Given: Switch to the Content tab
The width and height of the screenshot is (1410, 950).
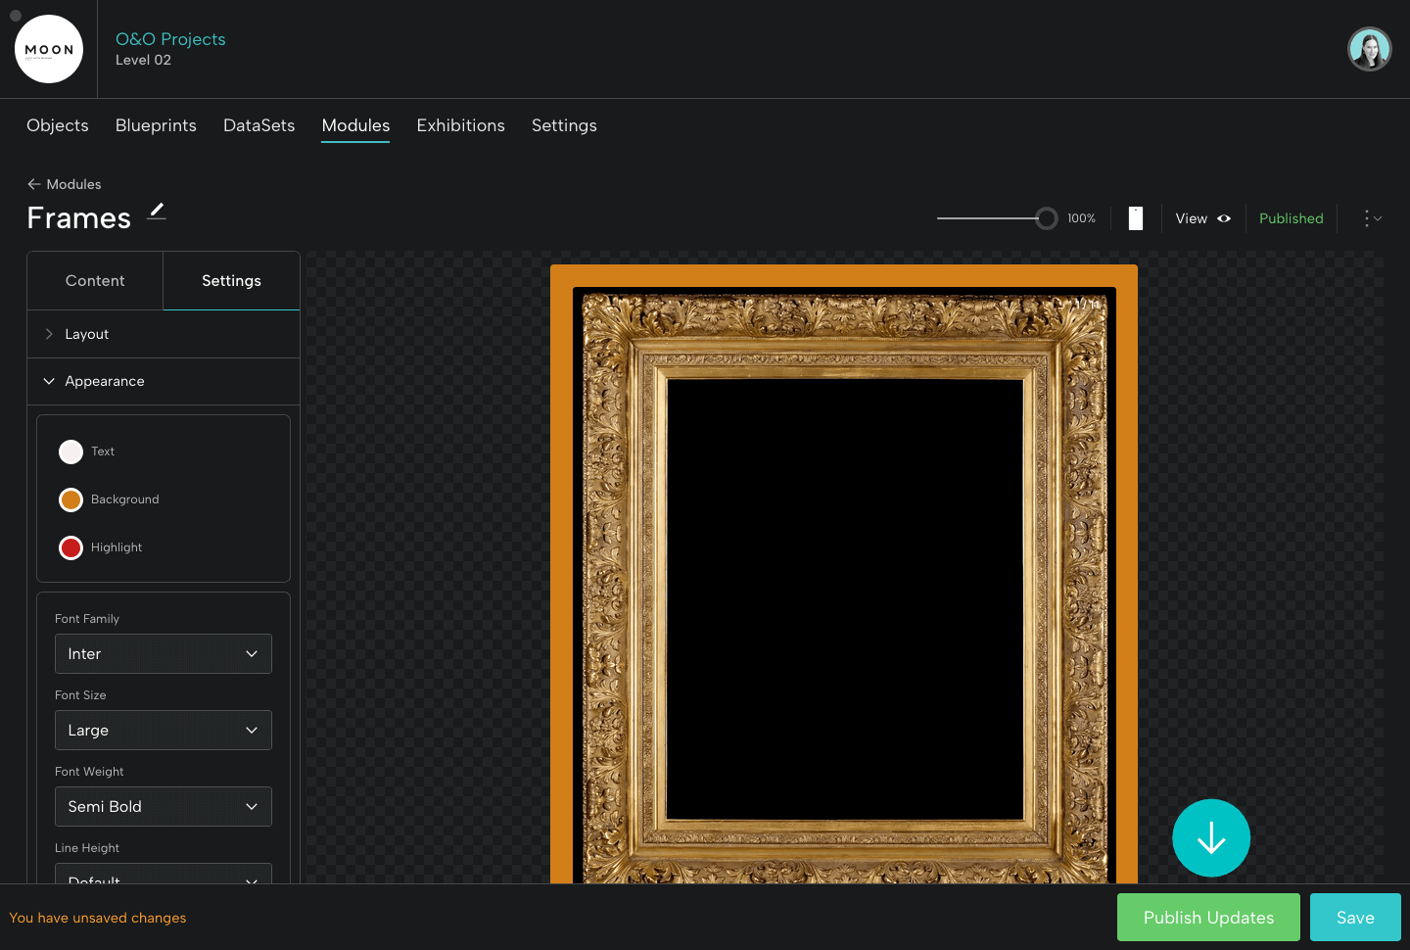Looking at the screenshot, I should [x=95, y=281].
